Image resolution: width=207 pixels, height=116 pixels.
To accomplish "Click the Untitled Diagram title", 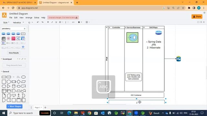I will [x=18, y=14].
